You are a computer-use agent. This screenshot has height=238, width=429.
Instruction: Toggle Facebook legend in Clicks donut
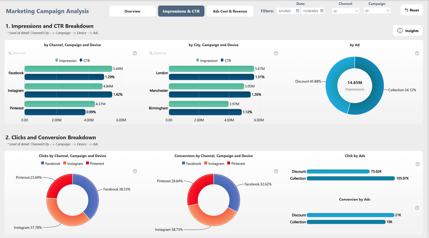pos(51,163)
